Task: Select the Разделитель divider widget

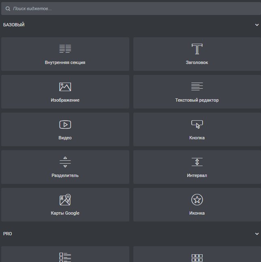Action: (65, 167)
